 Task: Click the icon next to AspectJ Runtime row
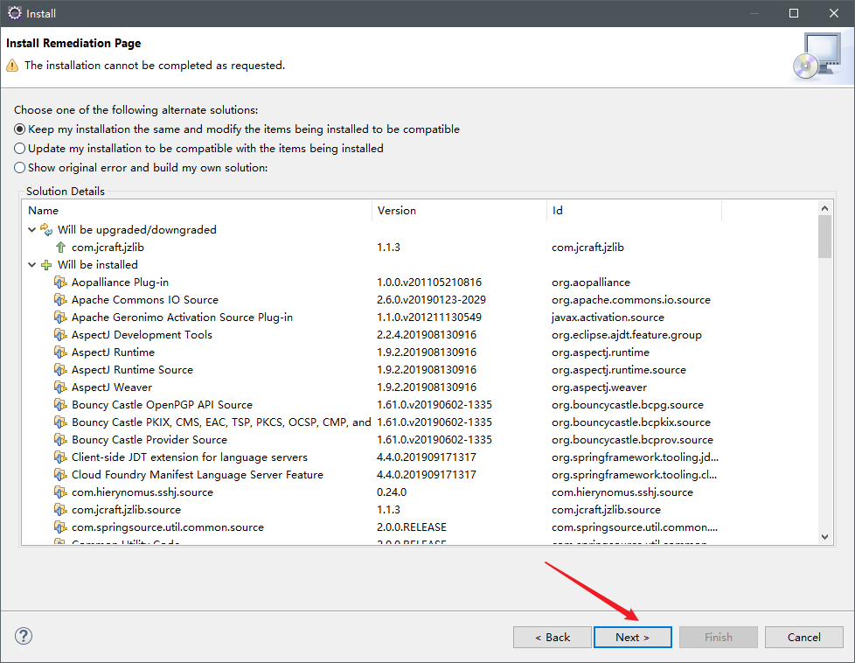[60, 352]
